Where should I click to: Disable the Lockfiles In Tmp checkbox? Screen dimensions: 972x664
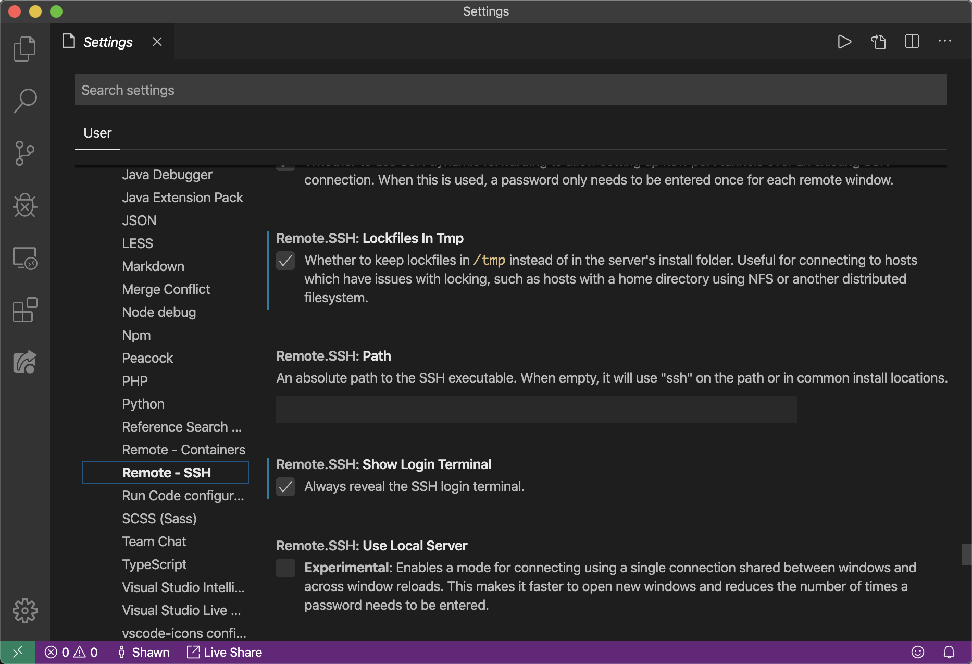[x=285, y=261]
